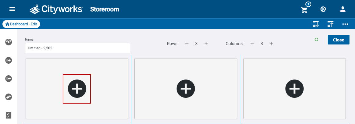
Task: Increase the Rows count
Action: 206,44
